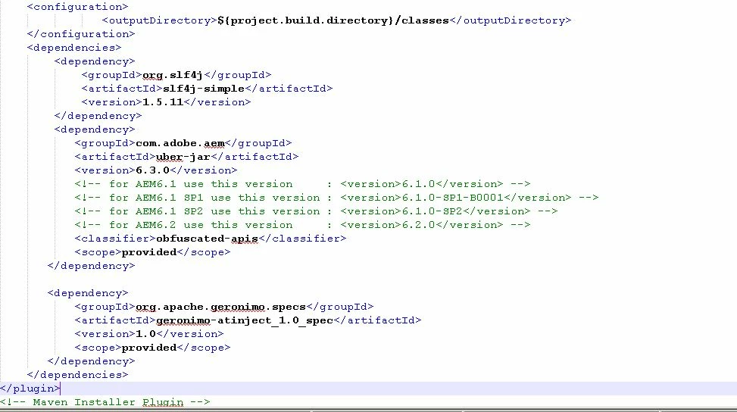The width and height of the screenshot is (737, 412).
Task: Click the groupId value org.apache.geronimo.specs
Action: pos(220,307)
